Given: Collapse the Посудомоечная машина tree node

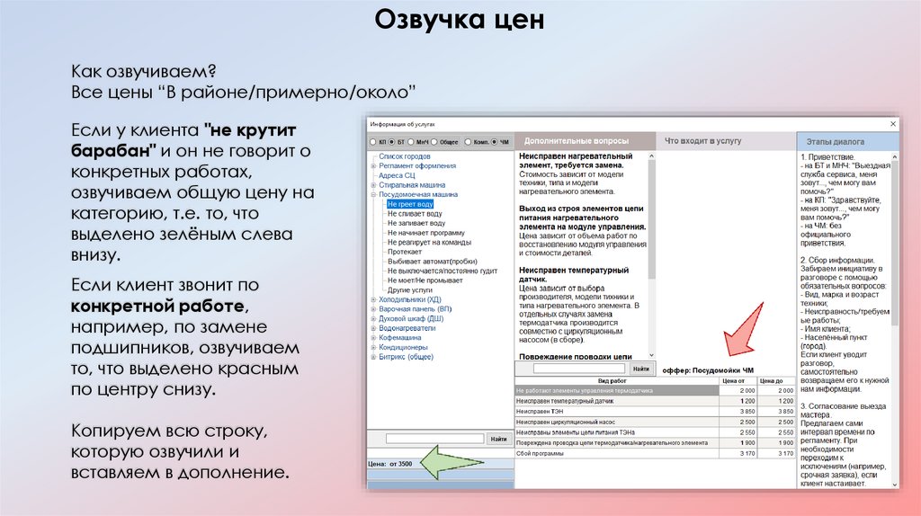Looking at the screenshot, I should (x=373, y=194).
